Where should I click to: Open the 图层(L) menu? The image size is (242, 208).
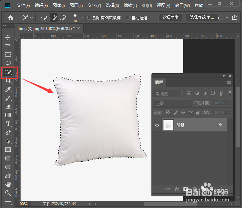(x=76, y=6)
